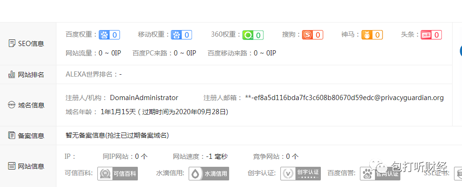Click the 域名信息 www globe icon
The height and width of the screenshot is (187, 462).
point(12,105)
